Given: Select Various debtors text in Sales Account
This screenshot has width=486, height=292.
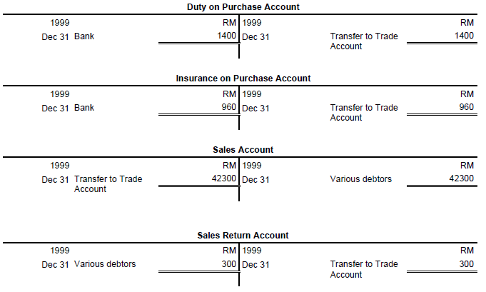Looking at the screenshot, I should tap(361, 179).
